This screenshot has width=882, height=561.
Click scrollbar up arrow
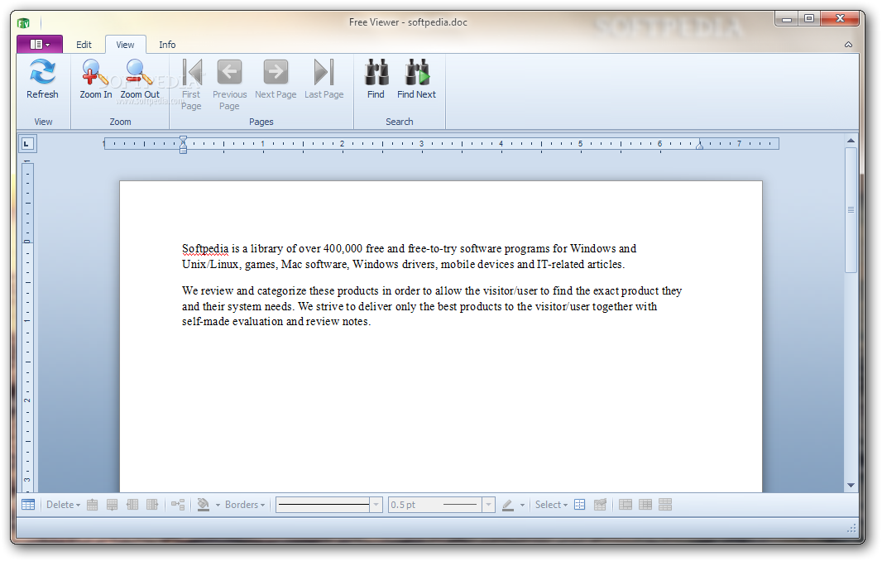851,141
